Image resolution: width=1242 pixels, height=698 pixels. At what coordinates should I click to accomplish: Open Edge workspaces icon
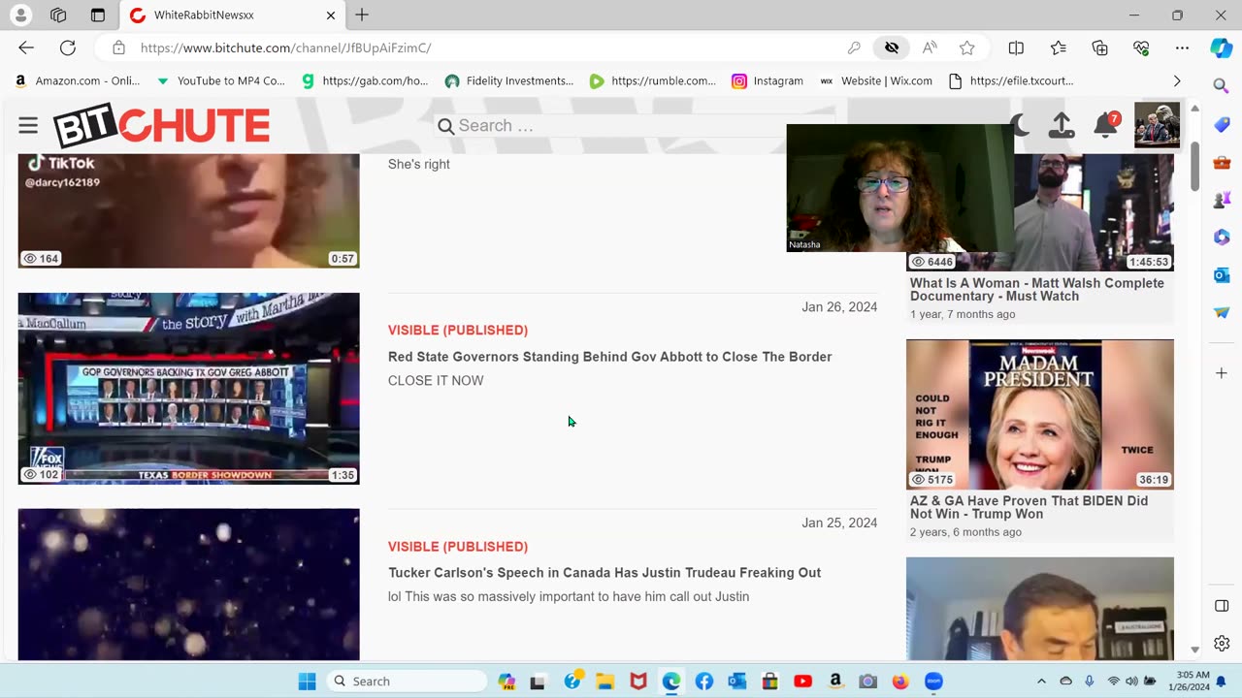coord(58,16)
